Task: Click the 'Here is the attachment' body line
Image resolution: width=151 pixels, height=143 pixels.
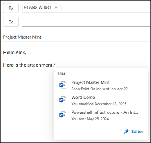Action: (x=29, y=65)
